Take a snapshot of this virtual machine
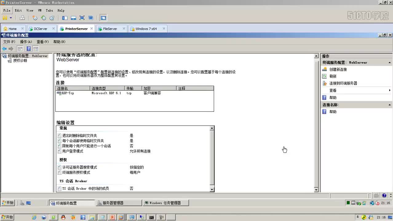The width and height of the screenshot is (393, 221). click(x=35, y=18)
